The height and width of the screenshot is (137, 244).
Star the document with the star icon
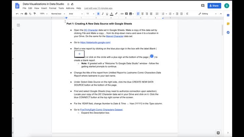tap(68, 4)
